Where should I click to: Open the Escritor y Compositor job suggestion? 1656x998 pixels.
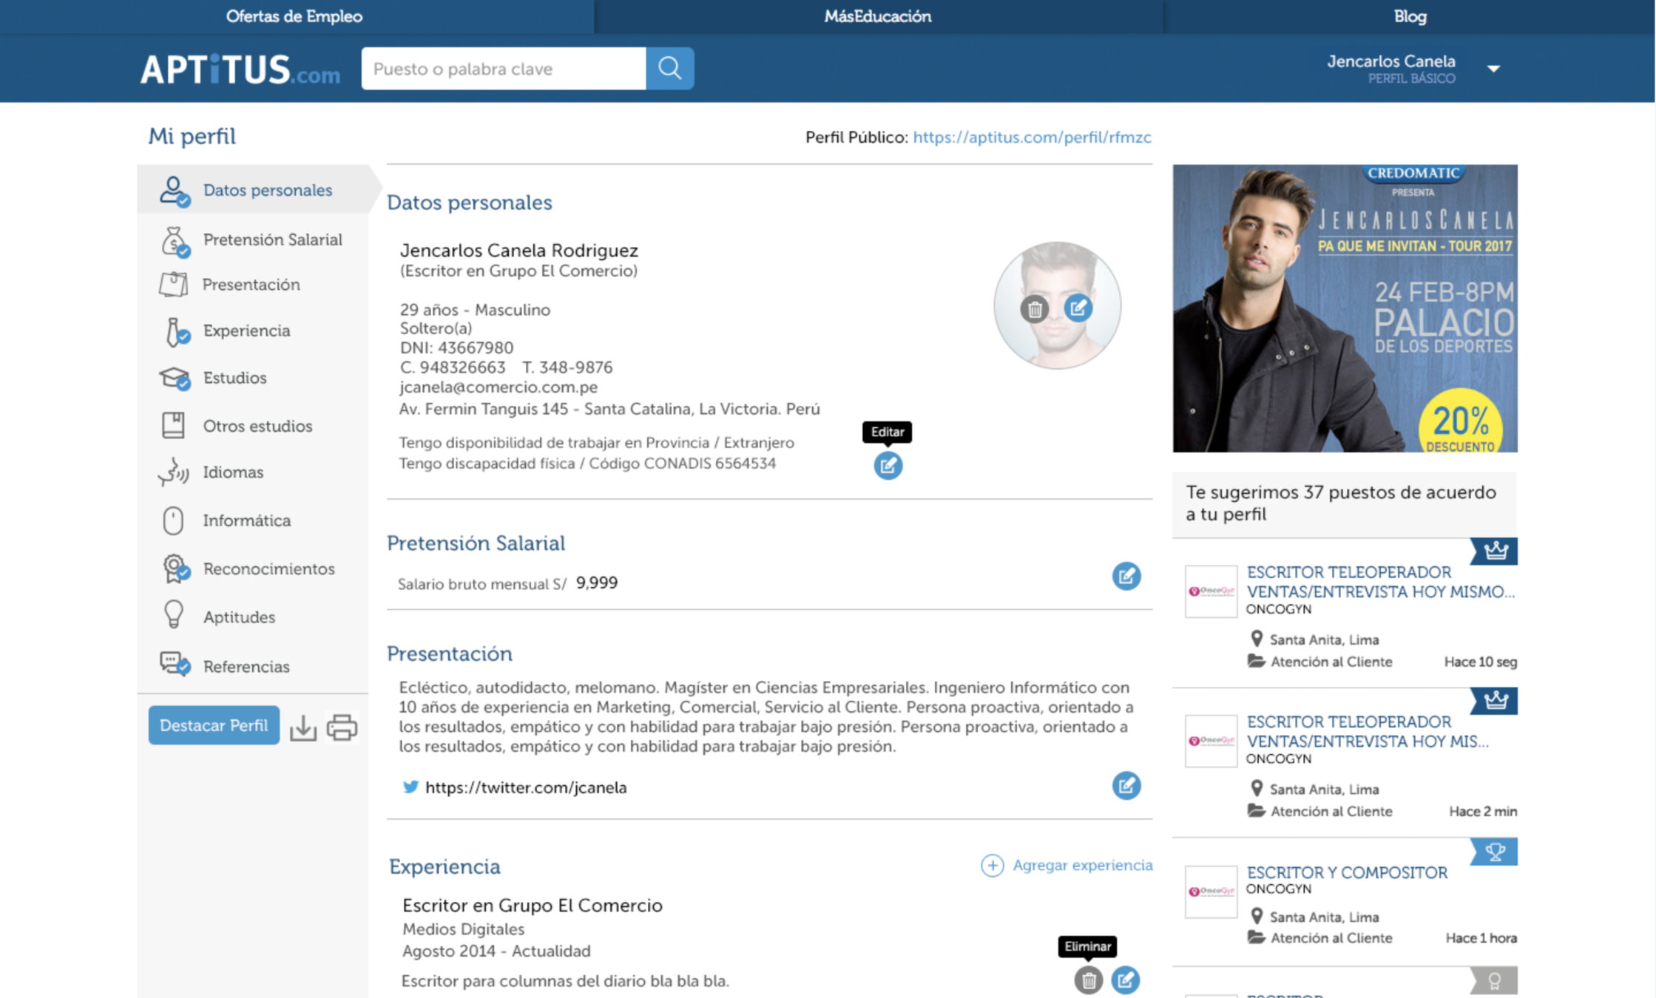1346,872
